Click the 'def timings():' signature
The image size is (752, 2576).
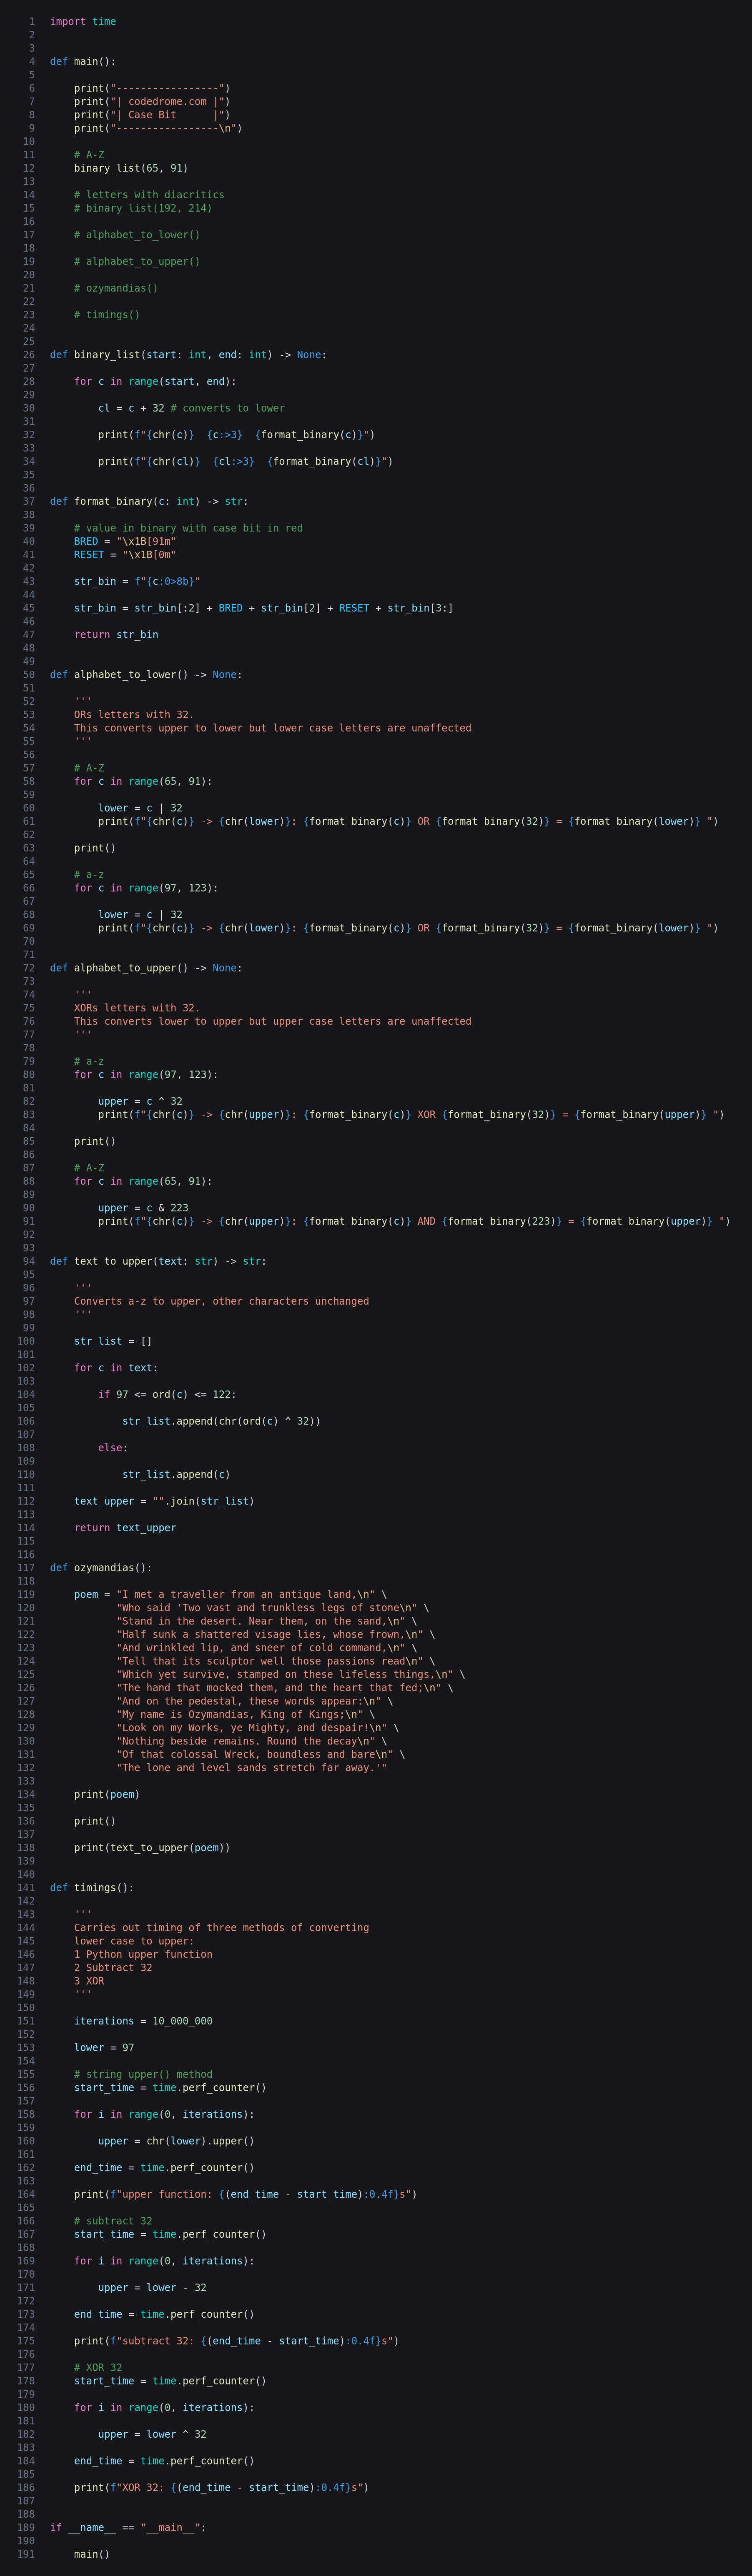pos(92,1888)
